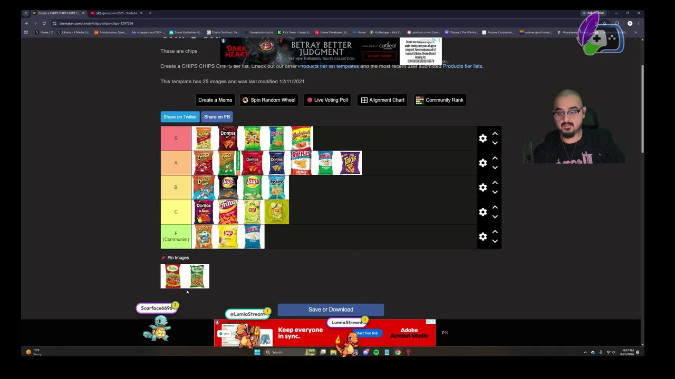The image size is (675, 379).
Task: Open the weather widget on the taskbar
Action: click(x=34, y=352)
